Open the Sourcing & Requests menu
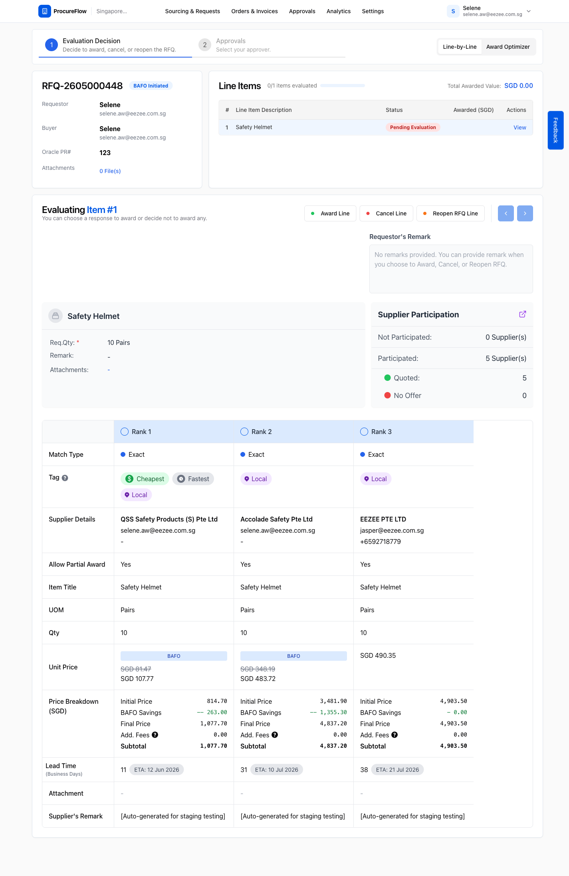 pos(192,11)
